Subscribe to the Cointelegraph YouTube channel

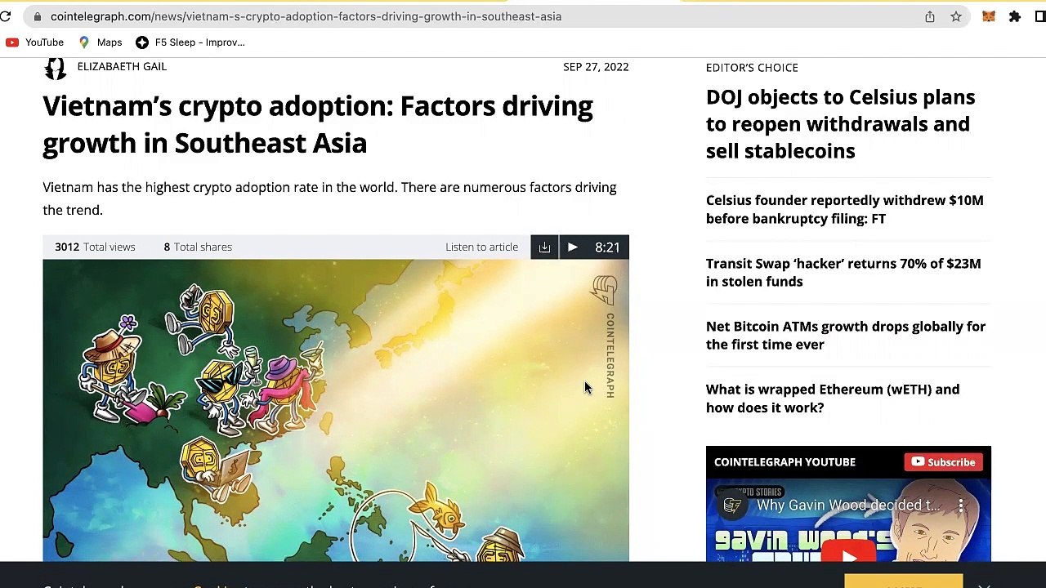tap(943, 462)
